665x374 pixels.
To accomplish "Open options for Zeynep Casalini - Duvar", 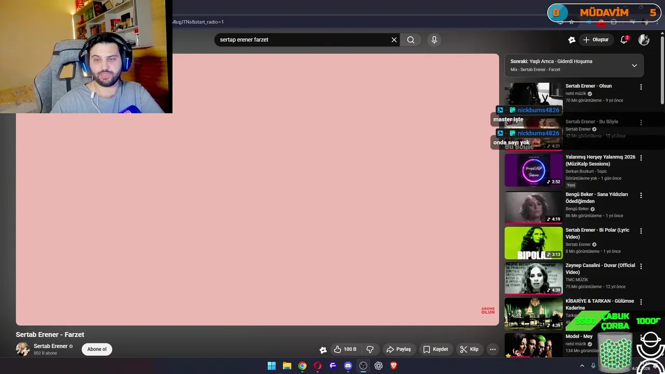I will [x=641, y=266].
